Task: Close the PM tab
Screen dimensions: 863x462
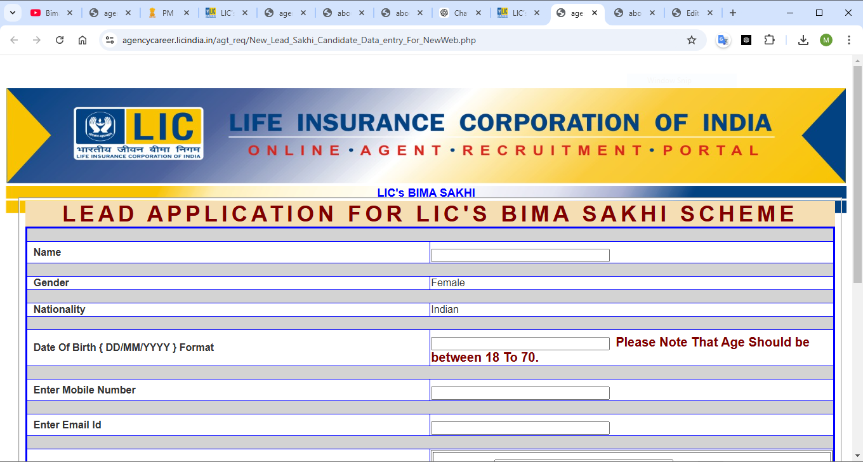Action: (x=187, y=13)
